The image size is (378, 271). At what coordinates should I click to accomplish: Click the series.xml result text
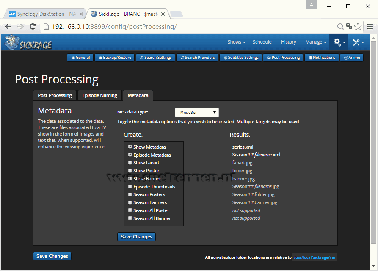(x=243, y=147)
